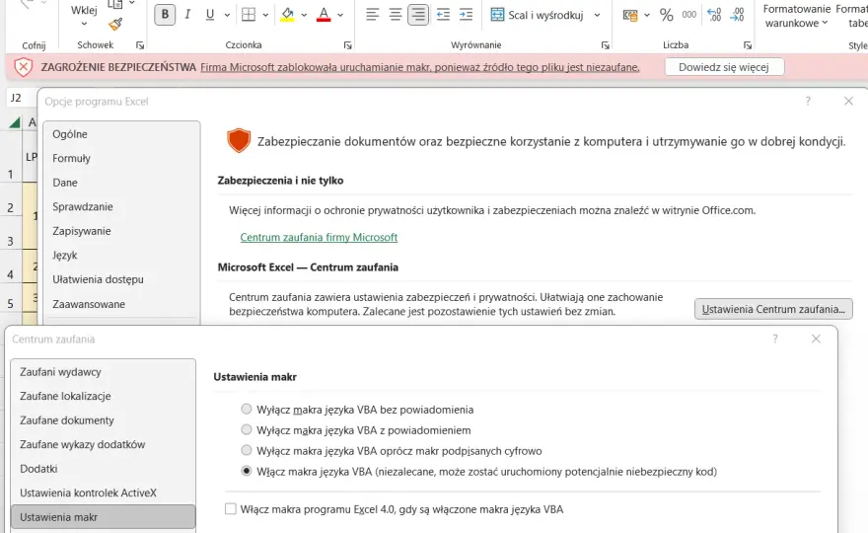
Task: Open fill color dropdown arrow
Action: 304,16
